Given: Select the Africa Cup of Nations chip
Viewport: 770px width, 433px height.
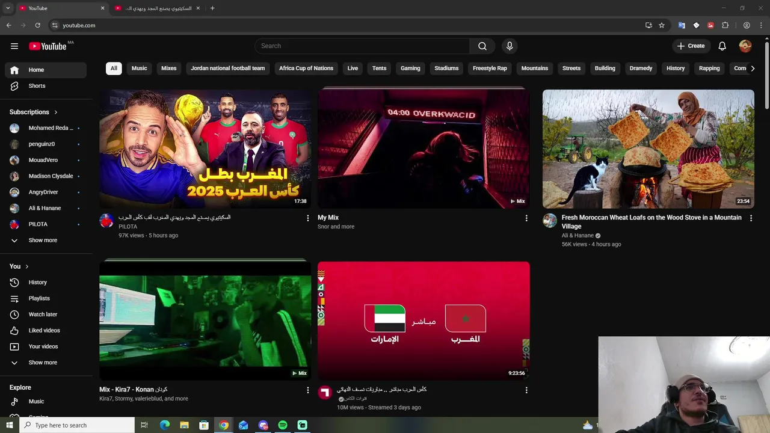Looking at the screenshot, I should point(306,69).
